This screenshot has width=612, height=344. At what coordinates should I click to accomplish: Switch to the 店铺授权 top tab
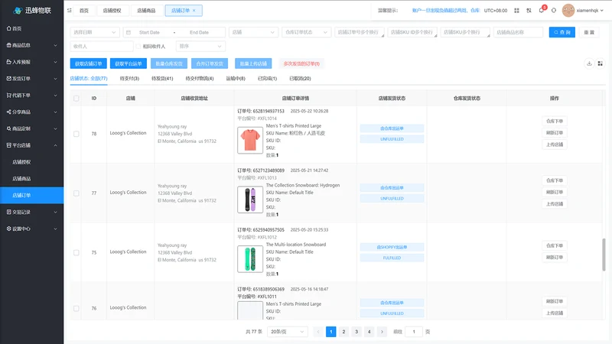coord(112,11)
